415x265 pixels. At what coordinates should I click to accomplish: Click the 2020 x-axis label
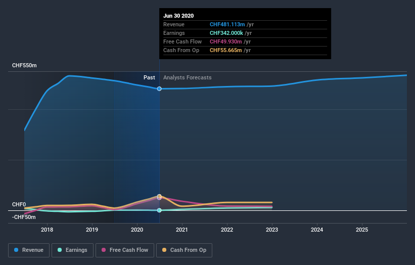(x=137, y=230)
